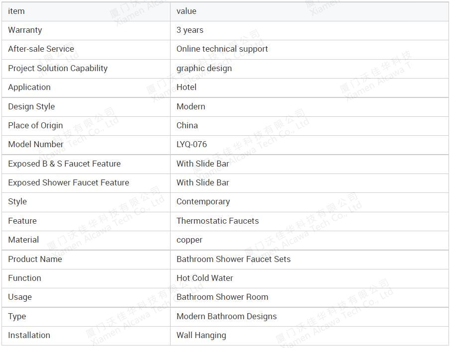Select the 'Contemporary' style value
Screen dimensions: 451x348
203,202
